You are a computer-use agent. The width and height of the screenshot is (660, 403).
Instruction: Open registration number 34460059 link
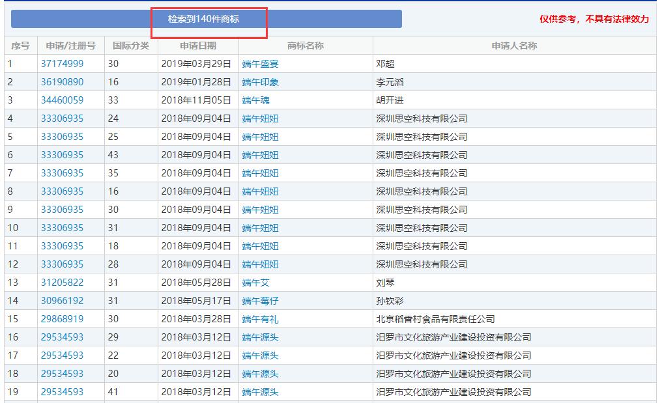(62, 100)
